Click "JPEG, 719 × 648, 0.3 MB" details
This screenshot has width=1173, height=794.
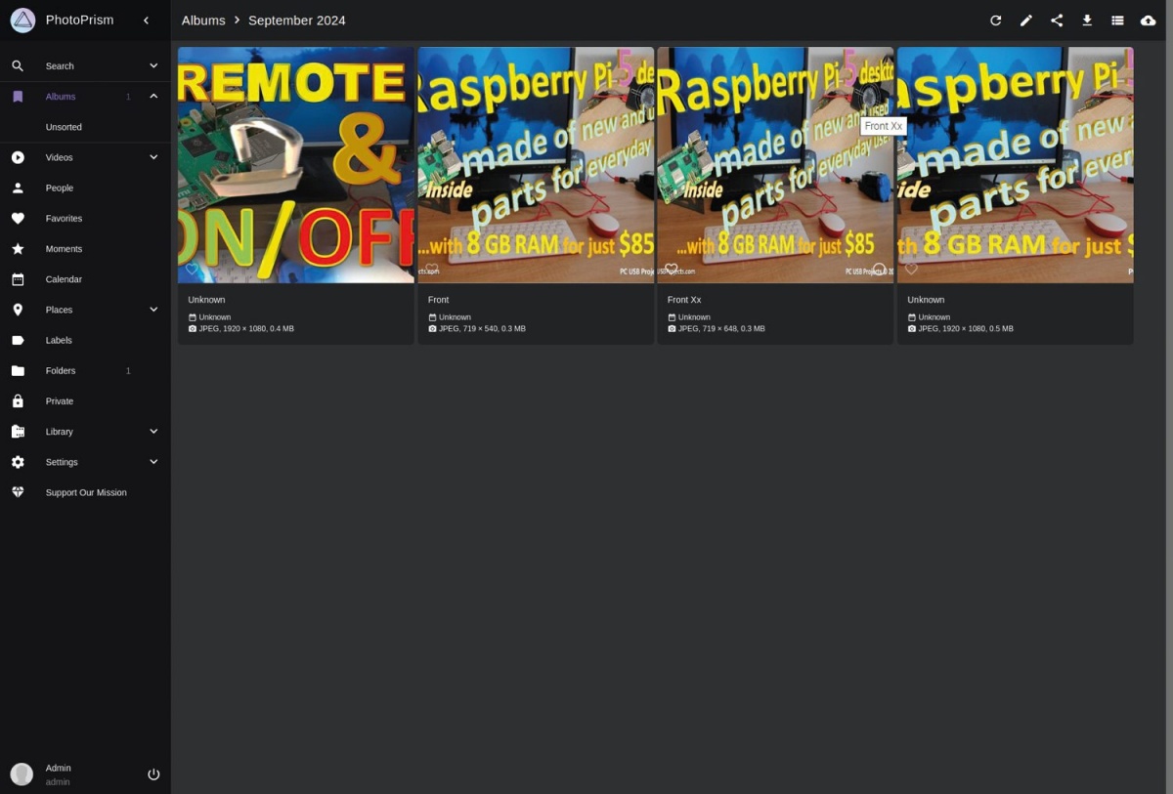[x=721, y=329]
